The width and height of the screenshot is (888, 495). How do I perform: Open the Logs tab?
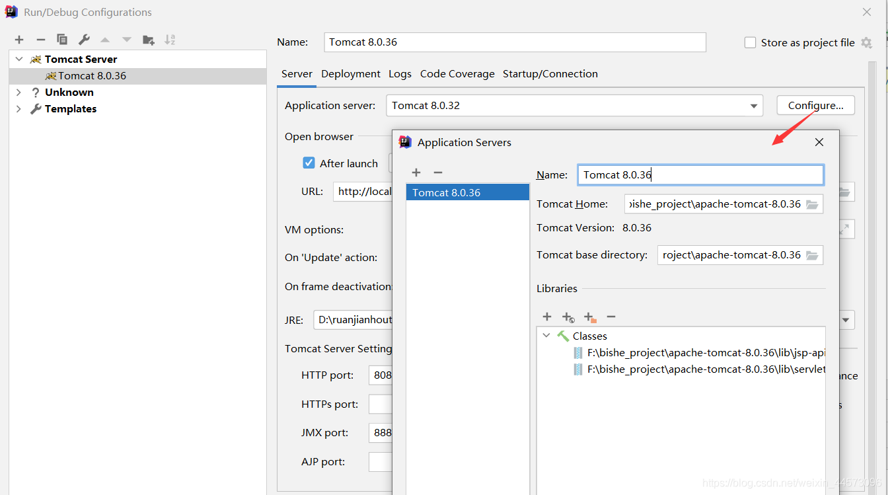click(400, 74)
